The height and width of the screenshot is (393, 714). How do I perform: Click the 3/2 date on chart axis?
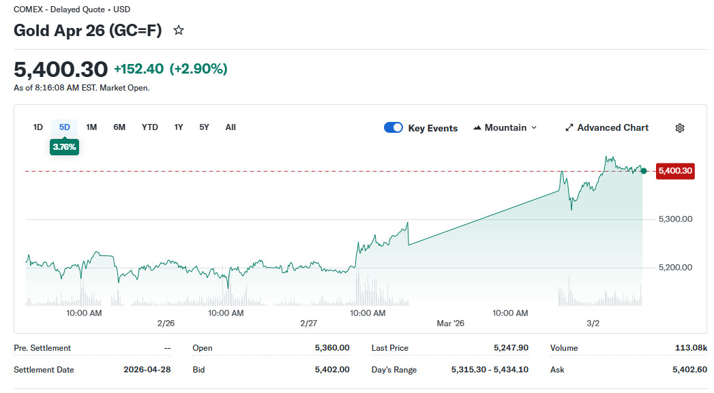point(593,324)
